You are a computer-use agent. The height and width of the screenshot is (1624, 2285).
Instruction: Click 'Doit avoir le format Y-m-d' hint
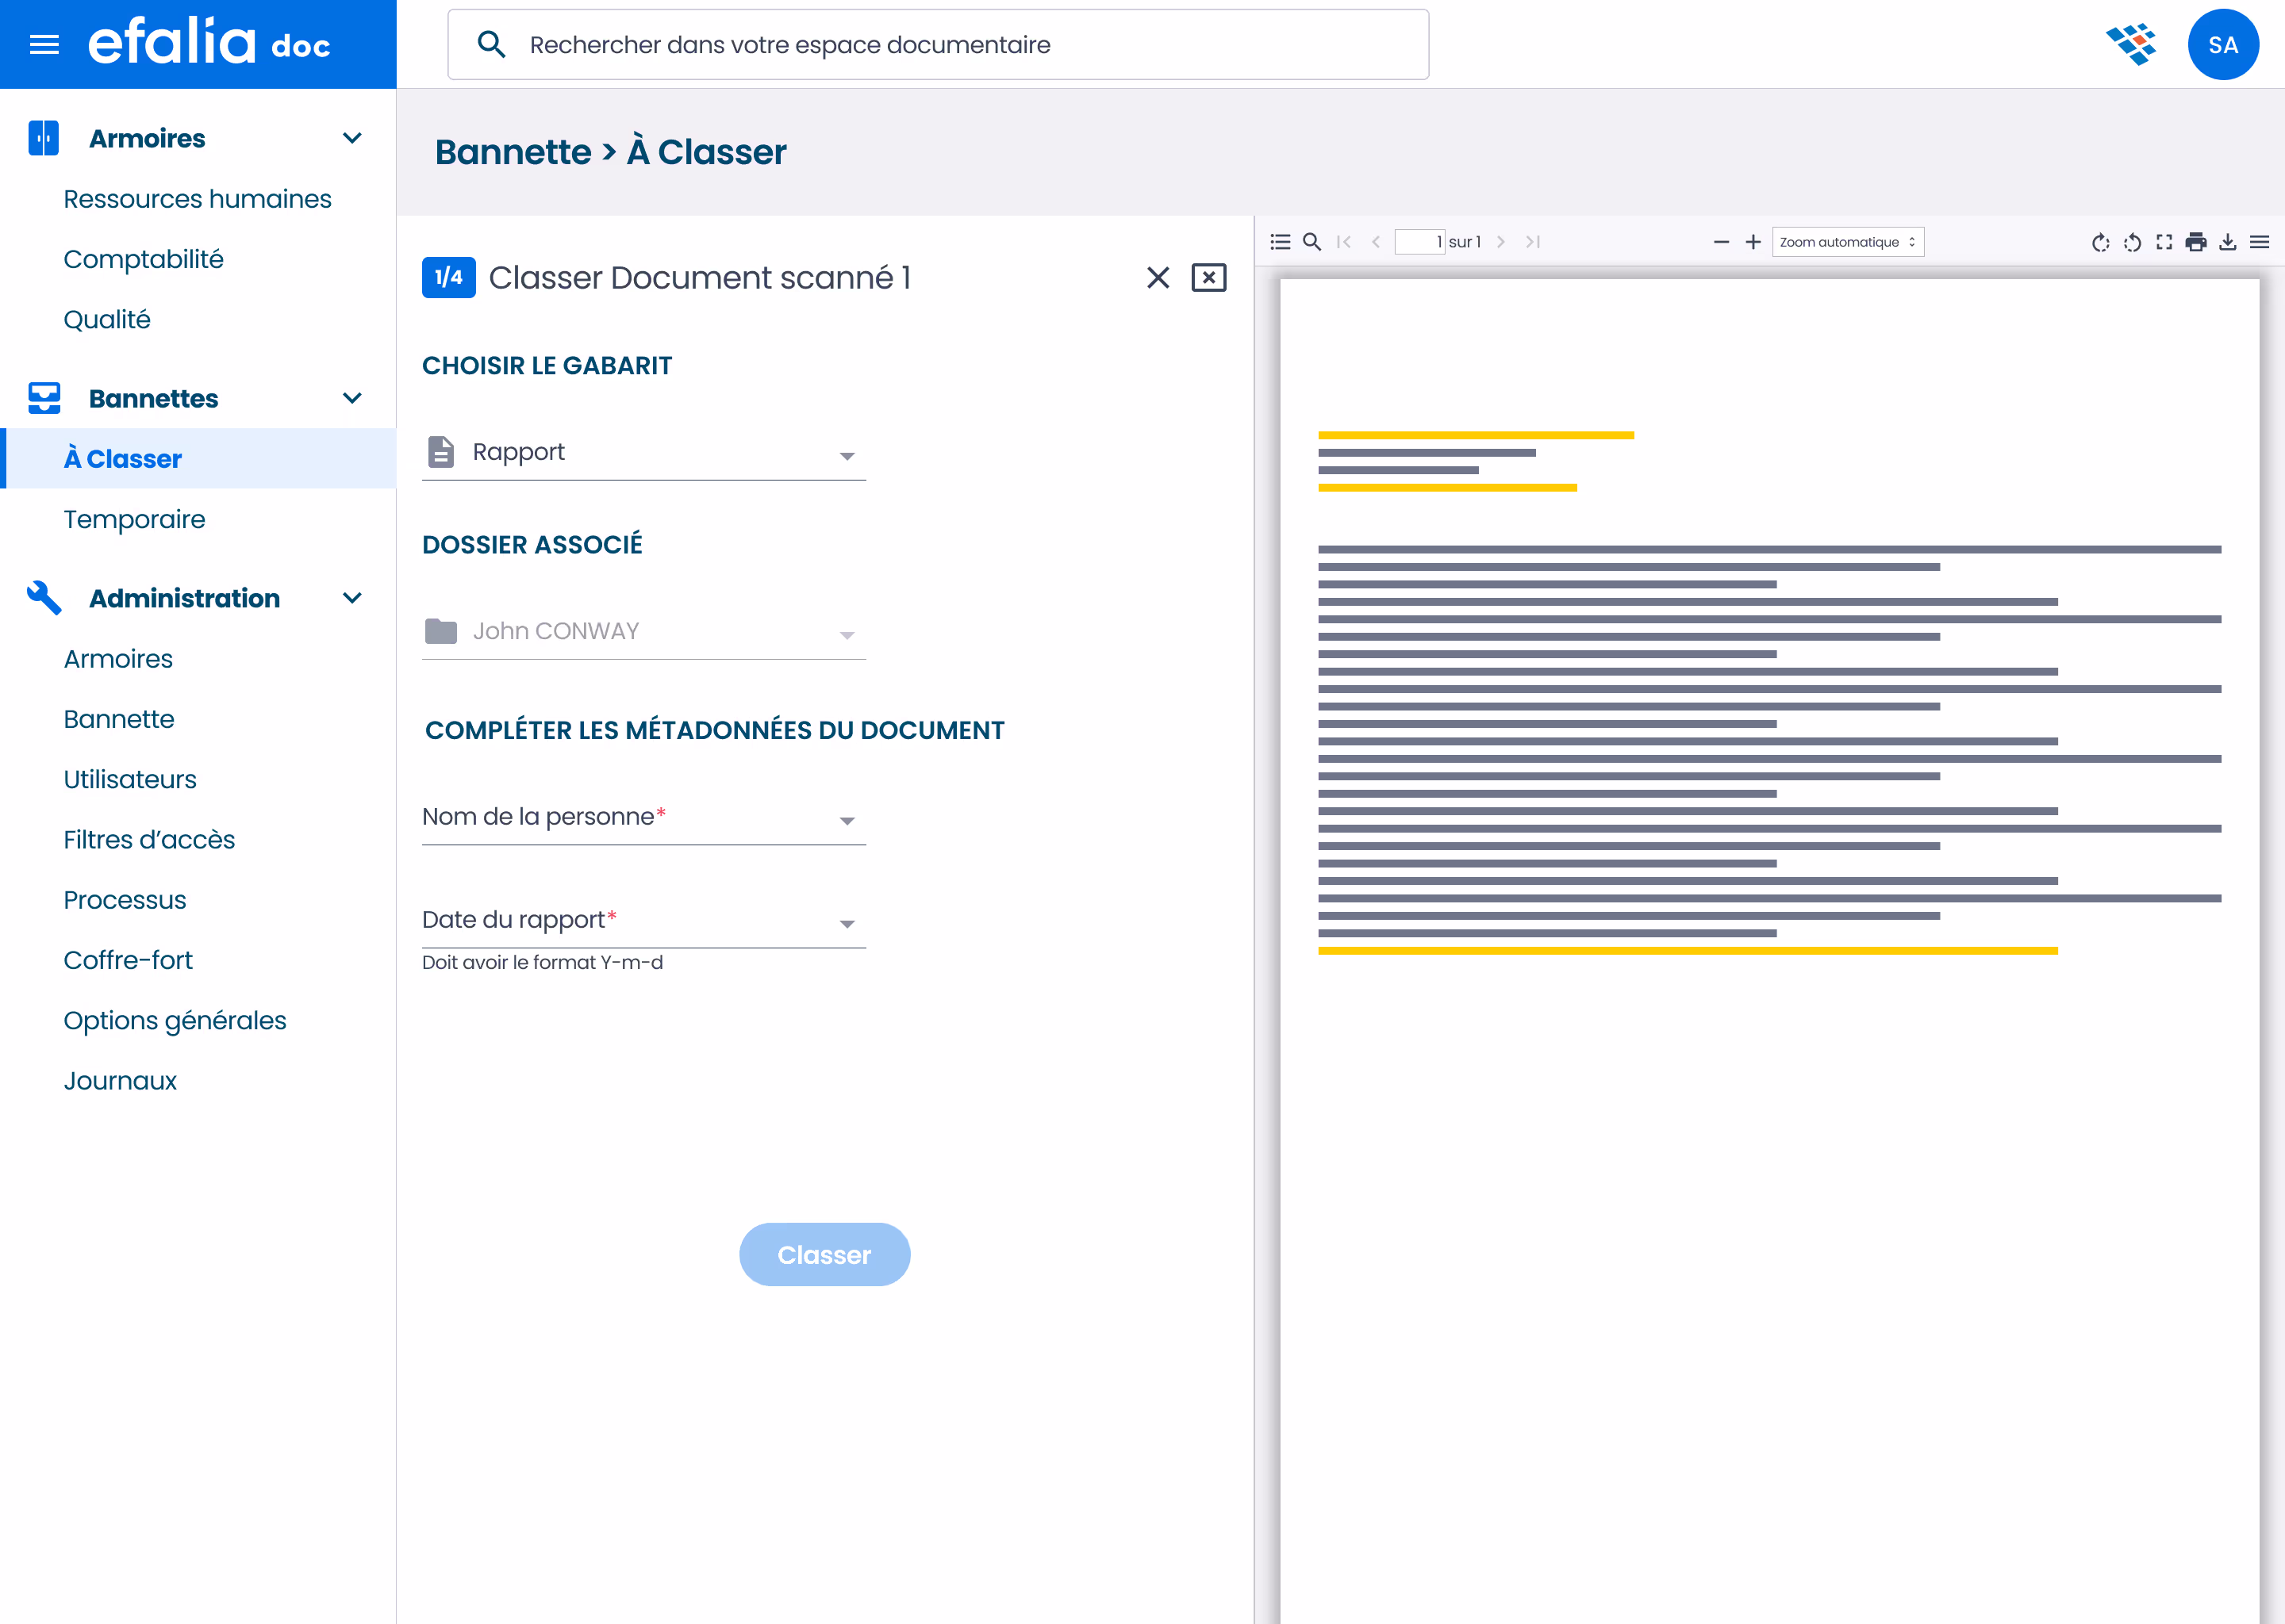coord(542,963)
